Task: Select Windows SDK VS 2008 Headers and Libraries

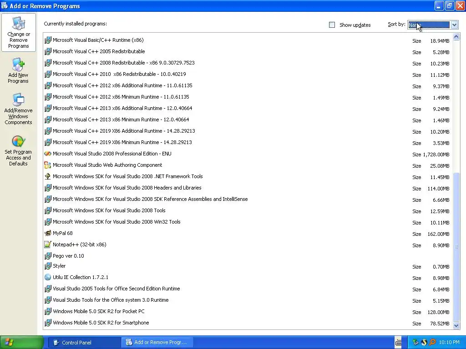Action: [248, 188]
